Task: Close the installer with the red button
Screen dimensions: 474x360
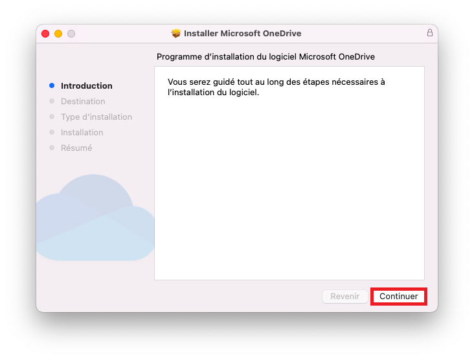Action: pos(45,34)
